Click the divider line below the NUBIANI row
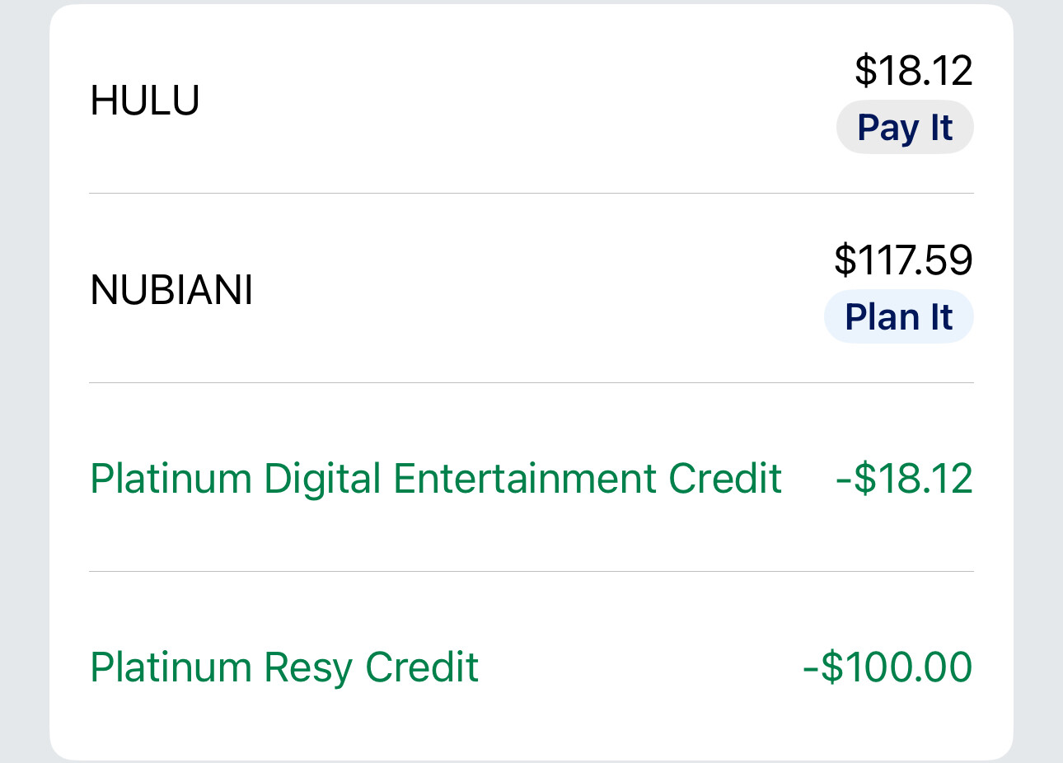Viewport: 1063px width, 763px height. (x=531, y=383)
